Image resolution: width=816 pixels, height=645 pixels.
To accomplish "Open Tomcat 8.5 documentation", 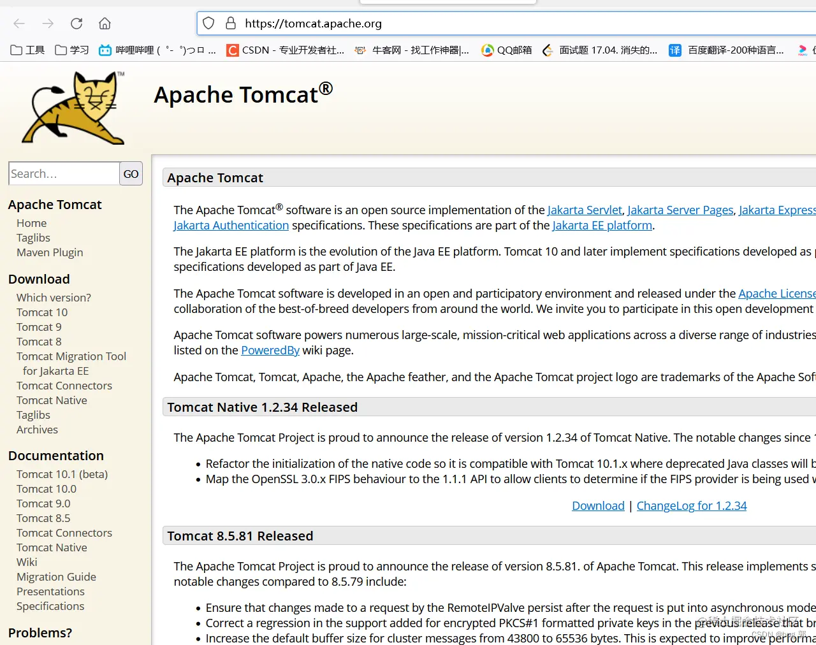I will pos(43,518).
